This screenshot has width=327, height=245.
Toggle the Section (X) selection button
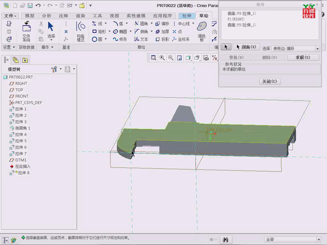coord(246,47)
